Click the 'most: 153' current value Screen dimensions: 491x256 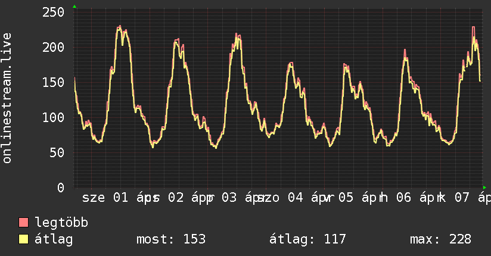point(171,239)
